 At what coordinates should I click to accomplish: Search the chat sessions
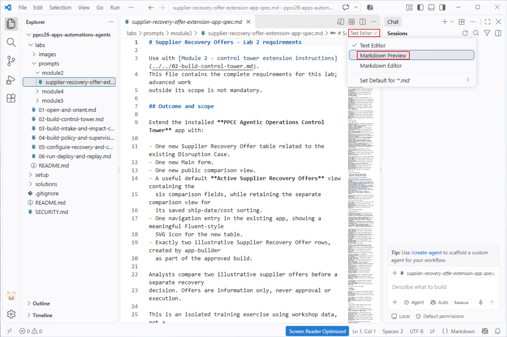476,33
